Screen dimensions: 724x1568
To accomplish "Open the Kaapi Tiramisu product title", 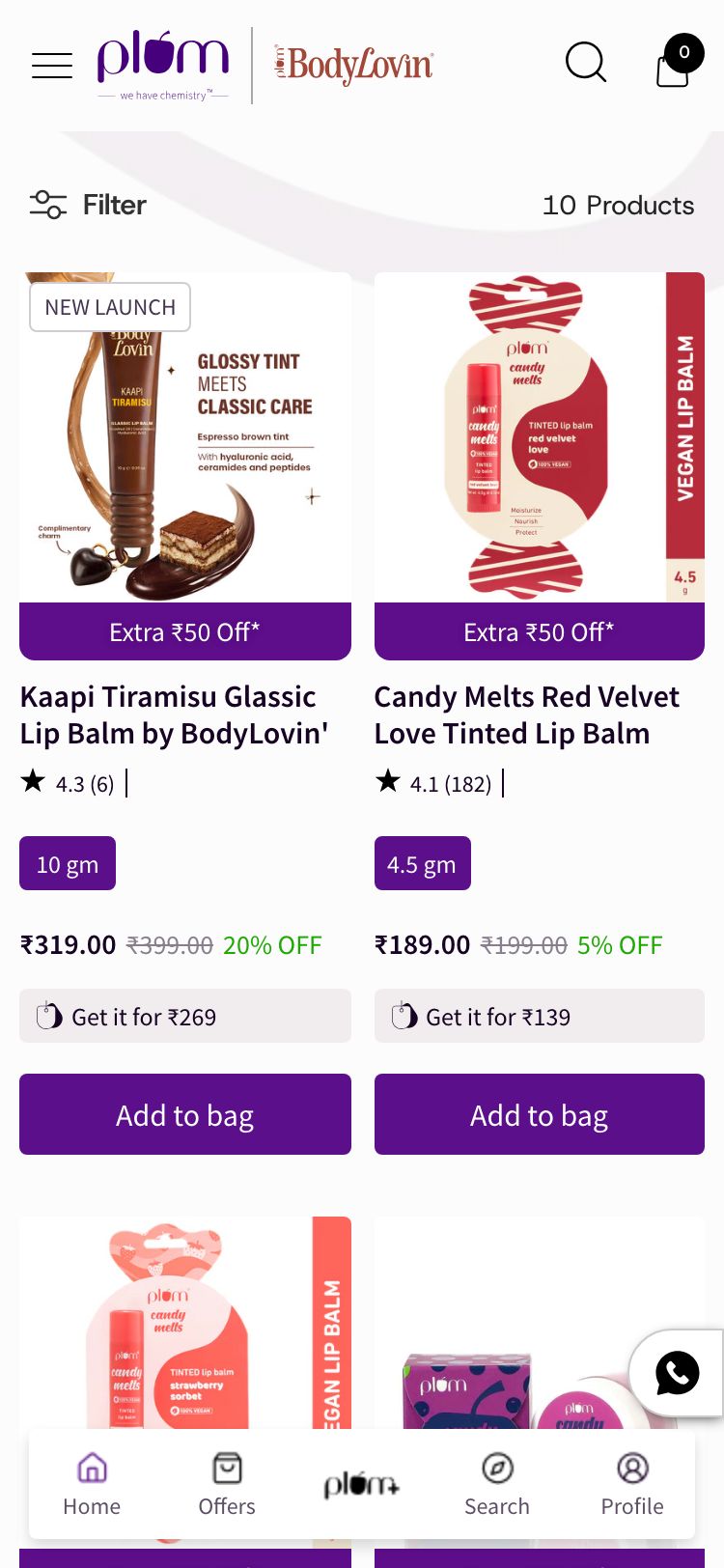I will [x=167, y=714].
